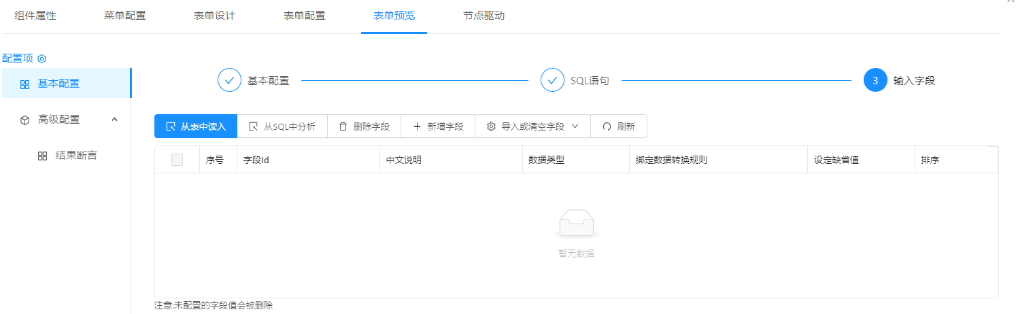Click the cube icon beside 高级配置
This screenshot has width=1016, height=314.
(x=25, y=120)
